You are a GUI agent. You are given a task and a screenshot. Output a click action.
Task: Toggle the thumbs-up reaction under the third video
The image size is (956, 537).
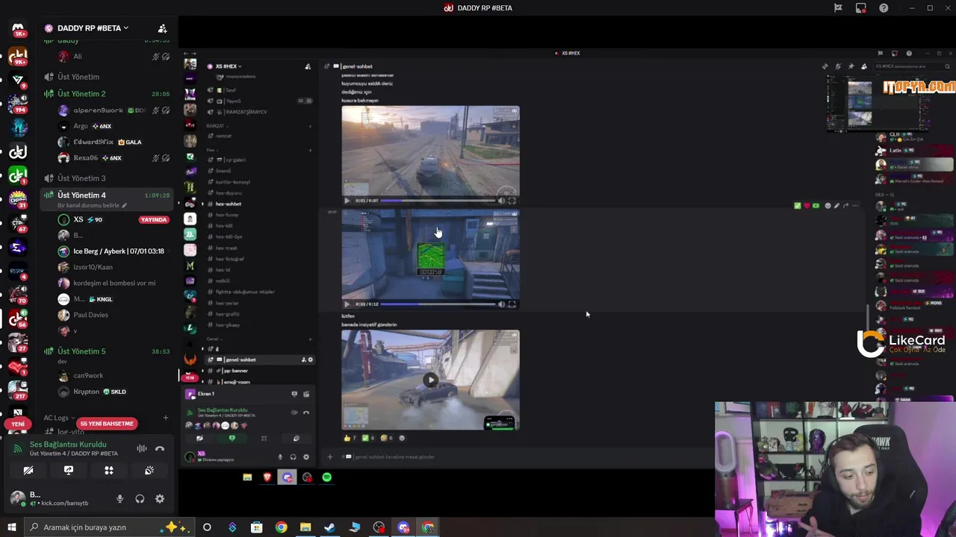349,438
